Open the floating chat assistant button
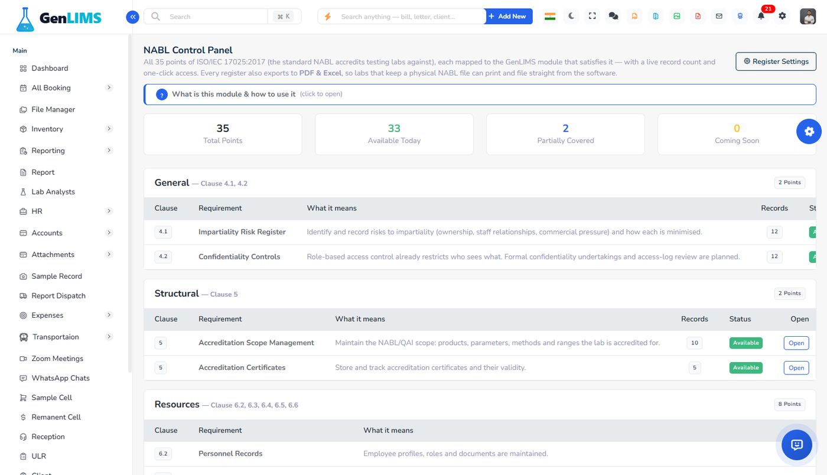This screenshot has height=475, width=827. tap(797, 445)
